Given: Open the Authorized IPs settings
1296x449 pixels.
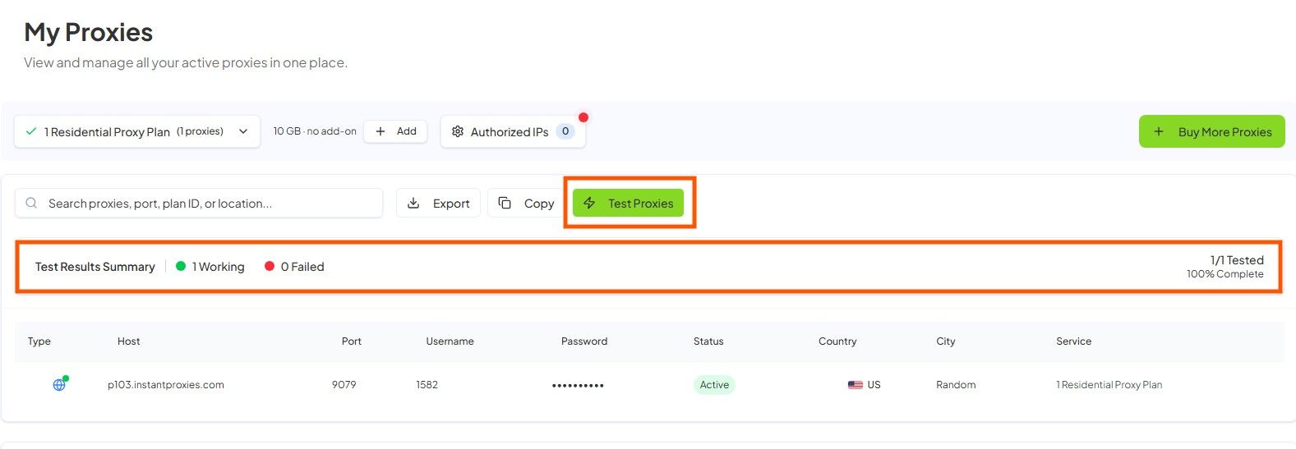Looking at the screenshot, I should (x=513, y=131).
